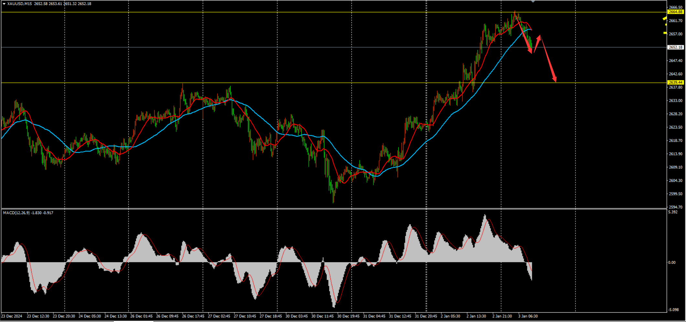Screen dimensions: 686x322
Task: Click the 2666.50 price scale value
Action: [x=675, y=7]
